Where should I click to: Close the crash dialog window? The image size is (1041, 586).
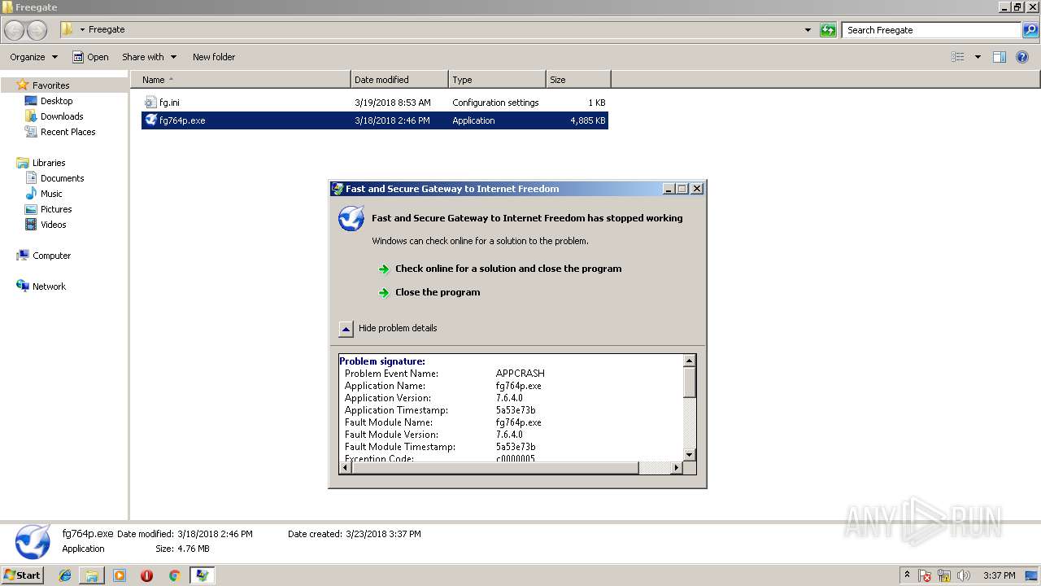[697, 189]
